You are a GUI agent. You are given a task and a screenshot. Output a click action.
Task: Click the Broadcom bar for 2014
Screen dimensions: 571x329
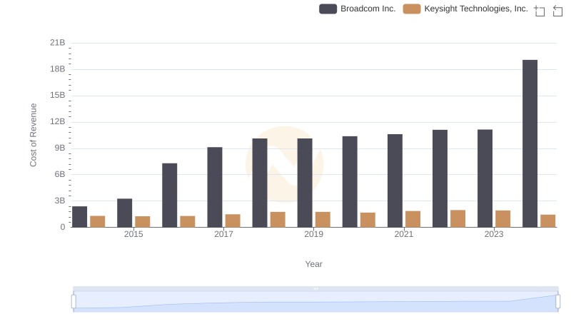[80, 217]
